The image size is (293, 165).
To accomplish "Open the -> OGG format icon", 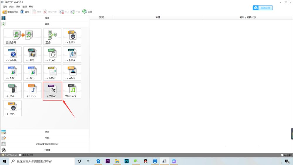I will 32,90.
